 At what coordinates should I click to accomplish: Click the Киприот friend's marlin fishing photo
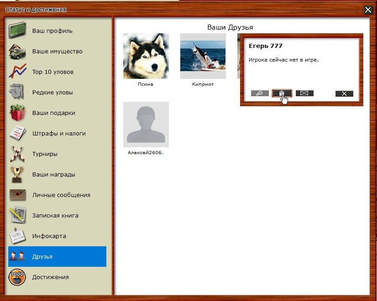pyautogui.click(x=203, y=56)
